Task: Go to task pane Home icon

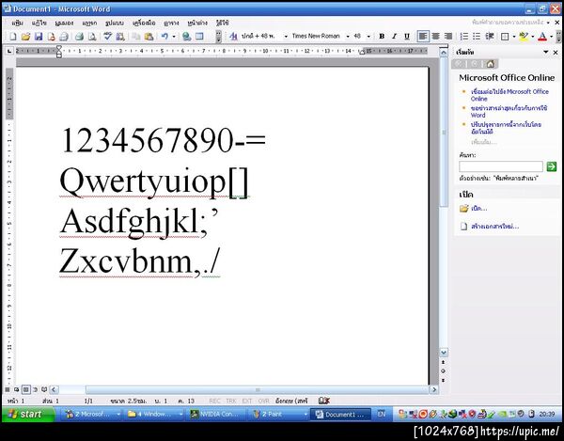Action: point(490,64)
